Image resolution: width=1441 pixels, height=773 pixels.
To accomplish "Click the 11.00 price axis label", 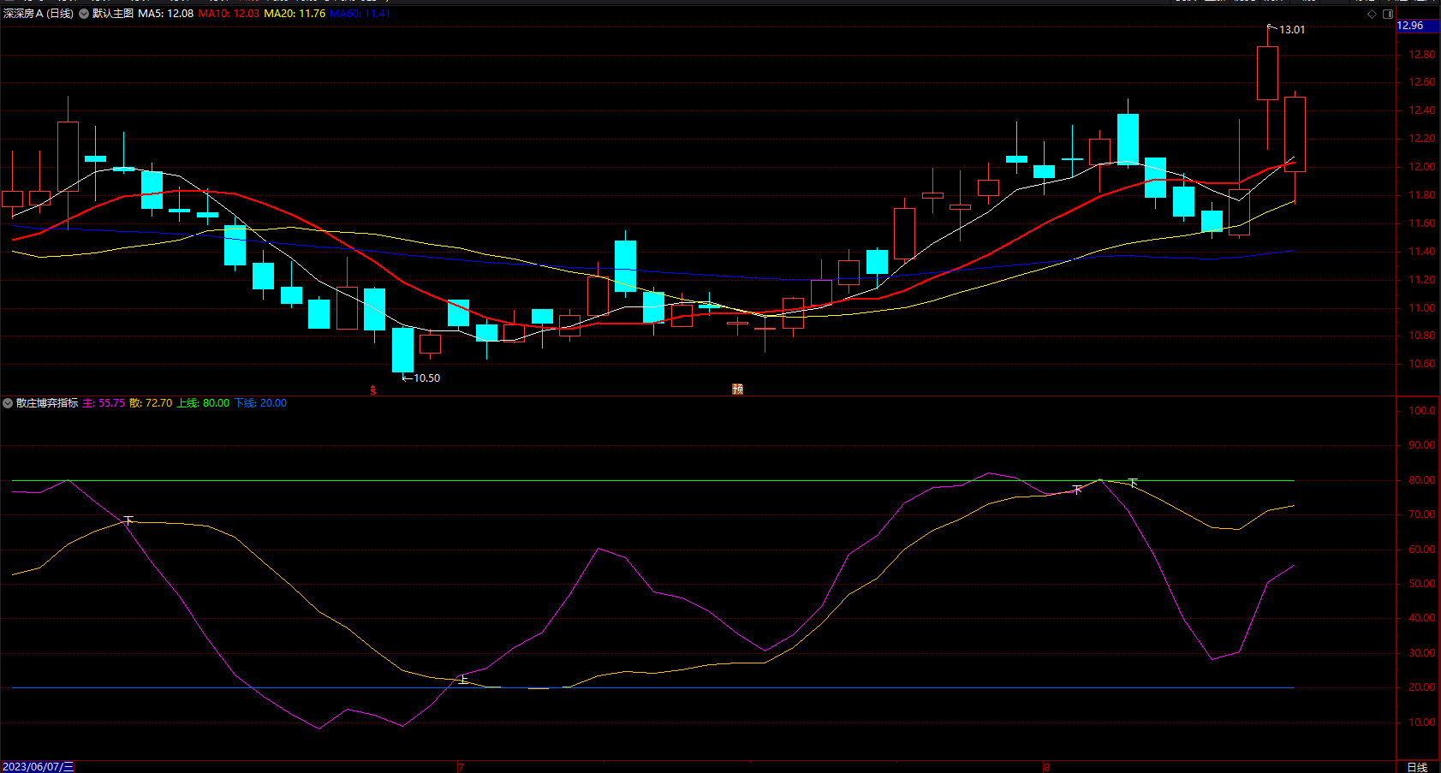I will click(x=1422, y=308).
